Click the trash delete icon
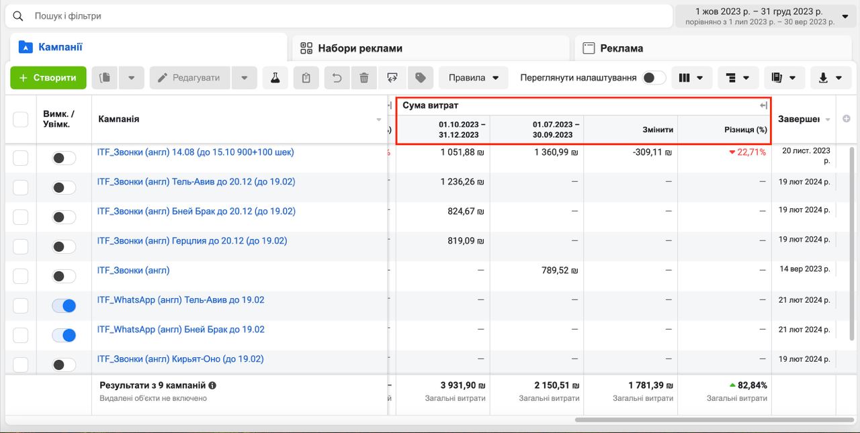Viewport: 860px width, 433px height. pyautogui.click(x=364, y=78)
